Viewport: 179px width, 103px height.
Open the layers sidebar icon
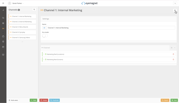point(3,23)
